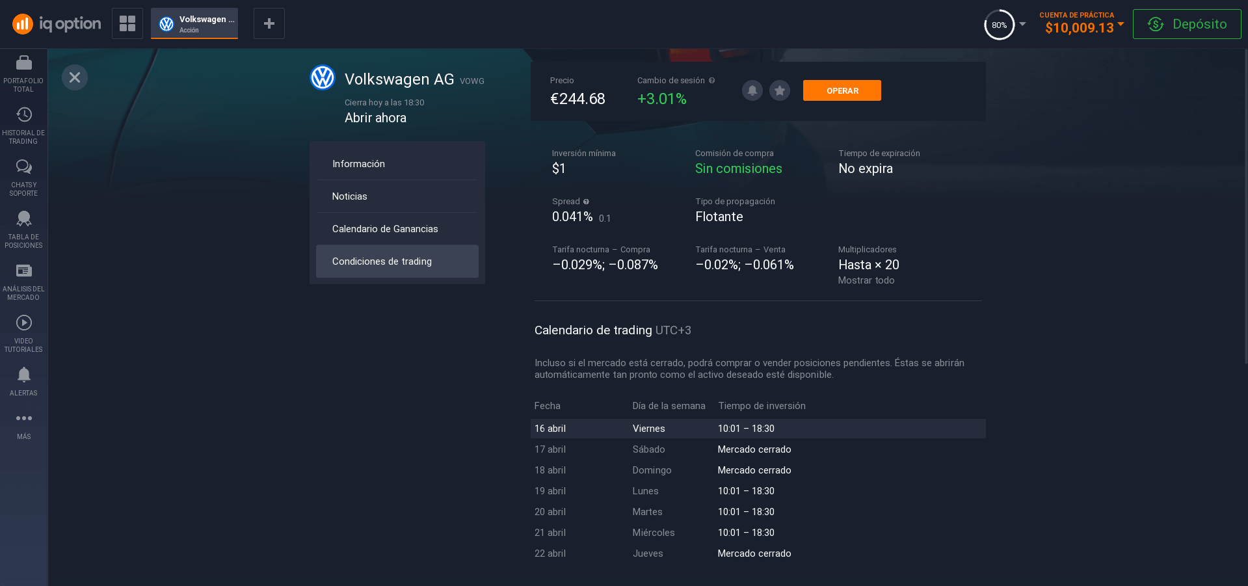The width and height of the screenshot is (1248, 586).
Task: Select the Información tab
Action: pyautogui.click(x=397, y=164)
